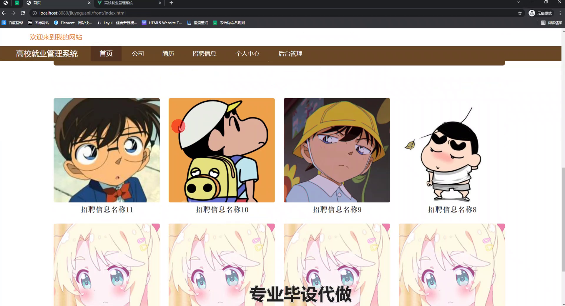Open the 个人中心 navigation menu item
The height and width of the screenshot is (306, 565).
tap(247, 54)
